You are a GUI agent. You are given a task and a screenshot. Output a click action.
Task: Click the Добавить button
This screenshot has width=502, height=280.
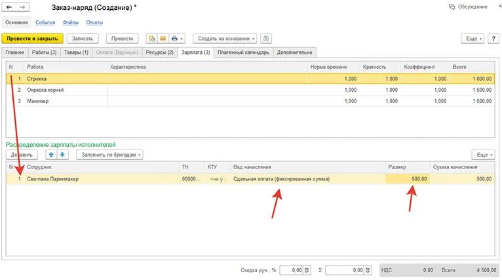[22, 155]
